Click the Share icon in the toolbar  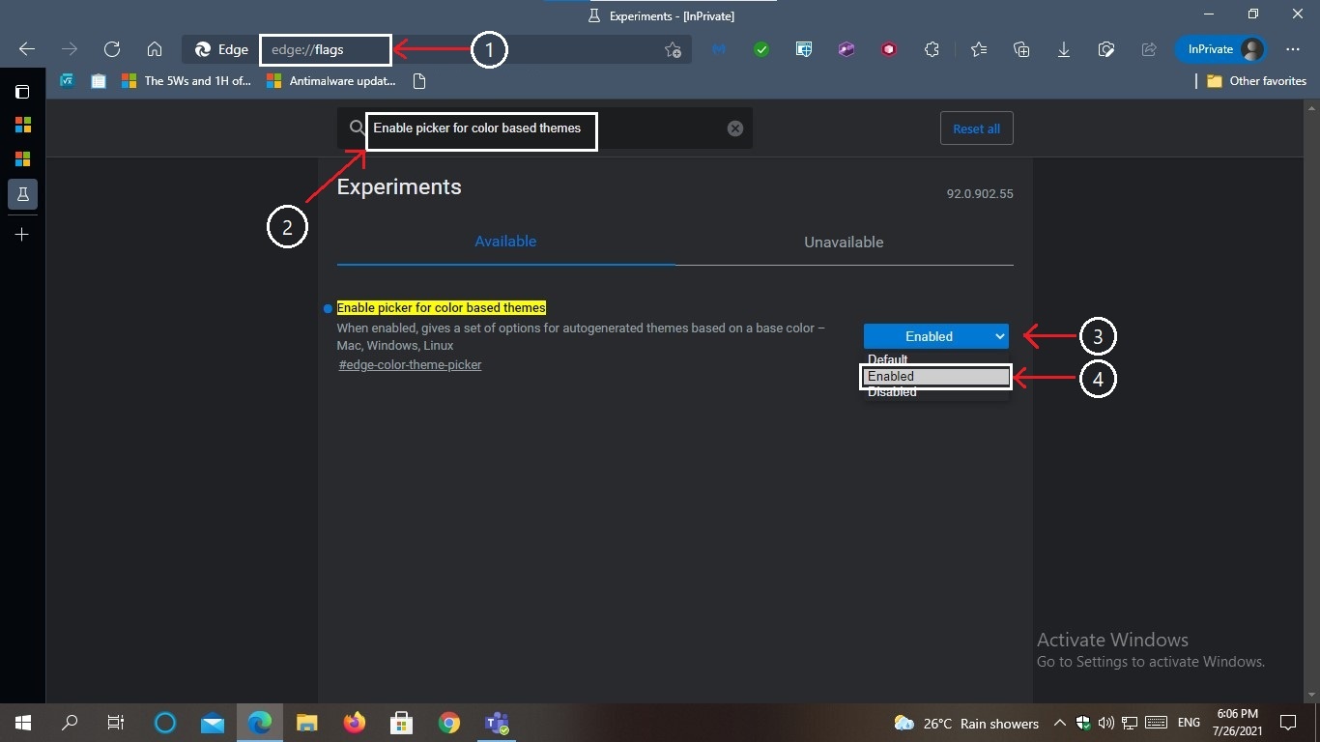(1149, 49)
